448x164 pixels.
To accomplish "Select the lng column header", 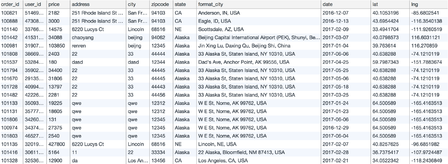I will (429, 5).
